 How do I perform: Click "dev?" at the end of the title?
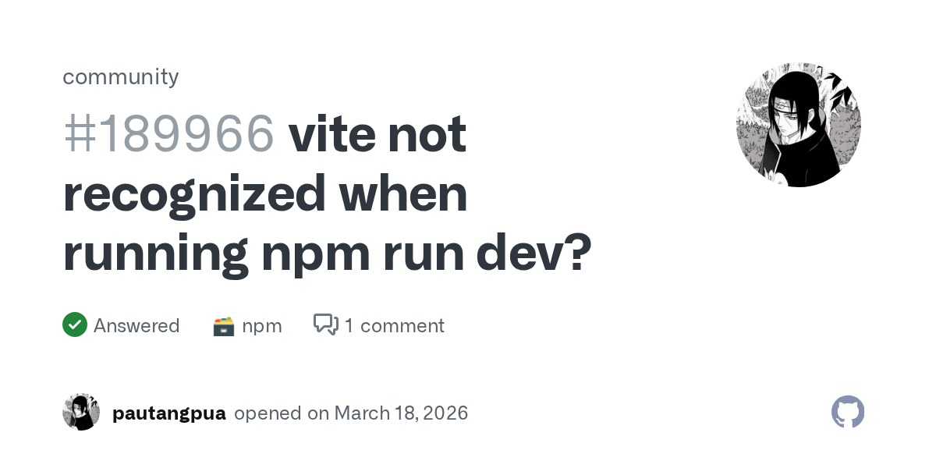pos(534,253)
